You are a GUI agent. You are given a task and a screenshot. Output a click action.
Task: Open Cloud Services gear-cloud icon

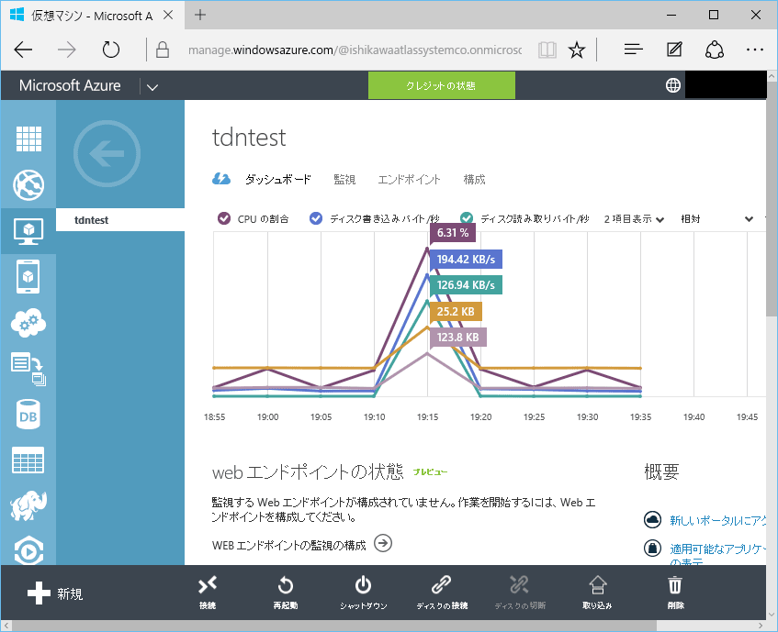[x=28, y=323]
